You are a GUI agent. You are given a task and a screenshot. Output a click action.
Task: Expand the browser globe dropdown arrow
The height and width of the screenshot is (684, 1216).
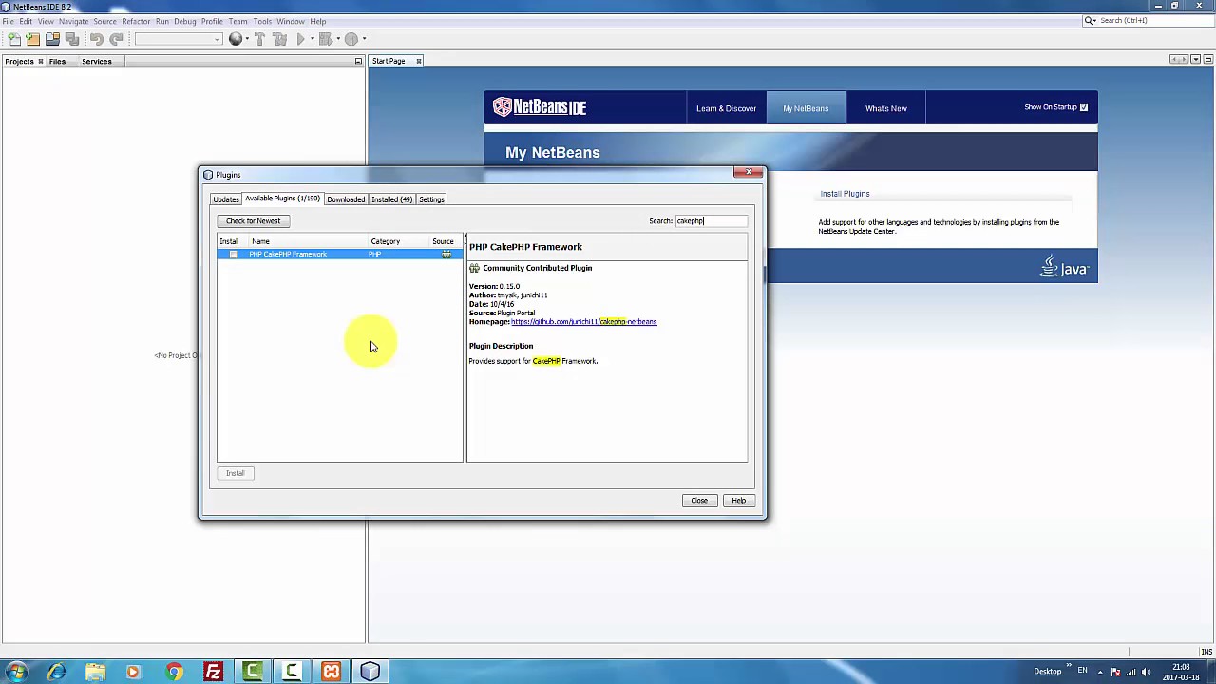(x=246, y=39)
